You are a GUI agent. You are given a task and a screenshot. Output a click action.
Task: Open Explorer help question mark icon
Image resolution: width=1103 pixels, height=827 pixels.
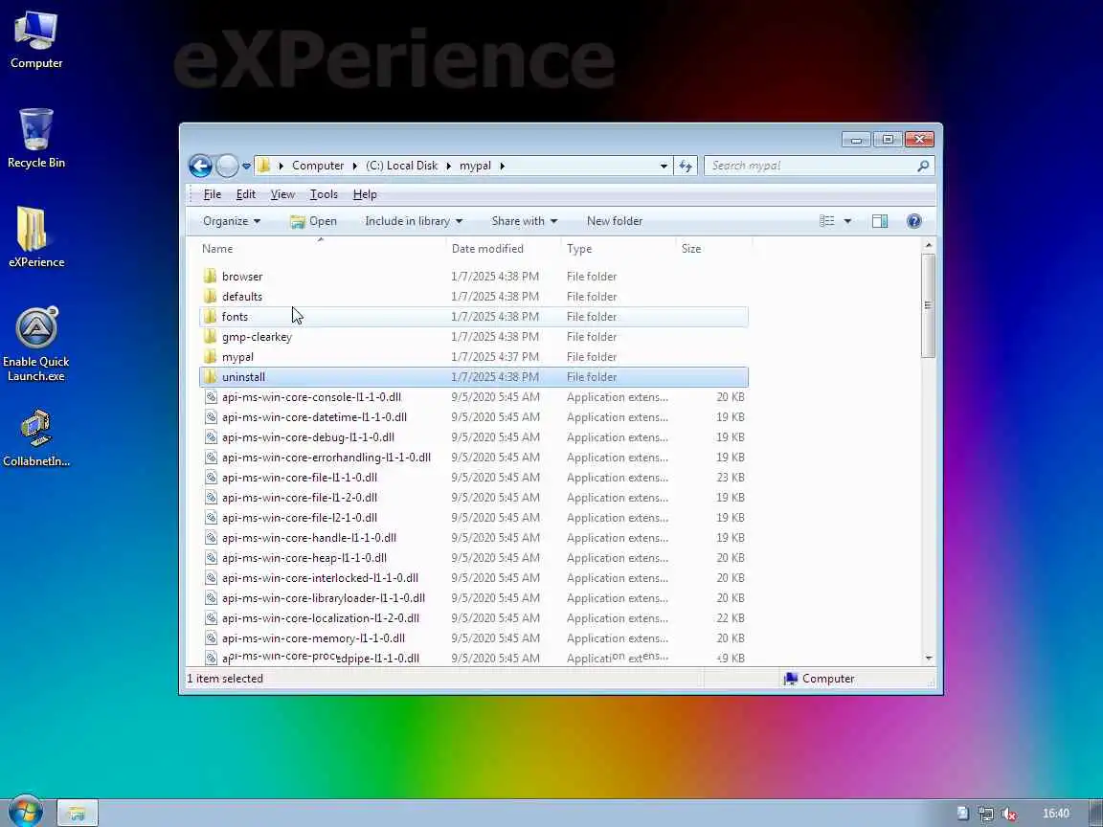[913, 221]
